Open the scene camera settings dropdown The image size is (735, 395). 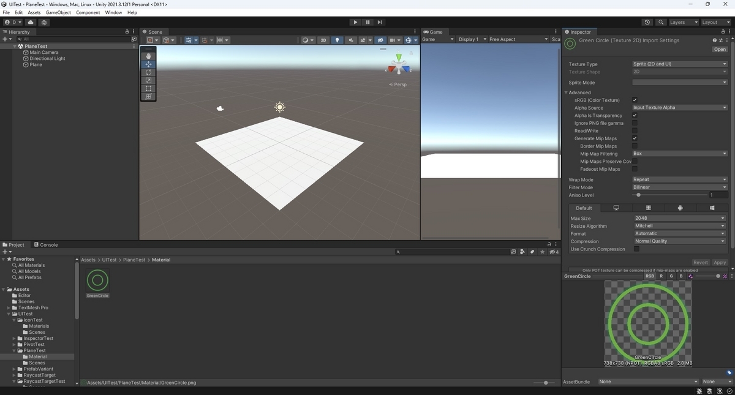395,40
